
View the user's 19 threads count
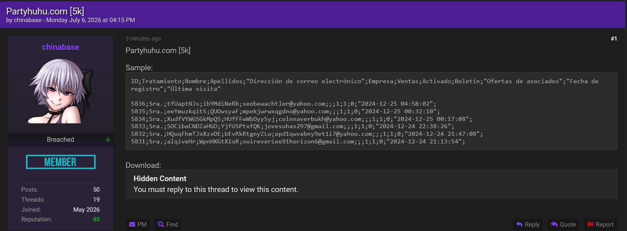pos(96,200)
